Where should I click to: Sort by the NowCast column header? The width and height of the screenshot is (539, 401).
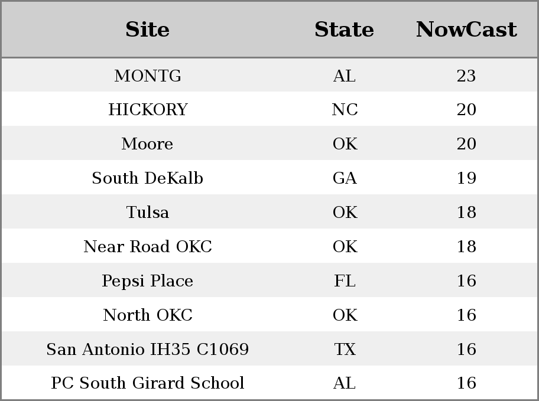pyautogui.click(x=466, y=30)
